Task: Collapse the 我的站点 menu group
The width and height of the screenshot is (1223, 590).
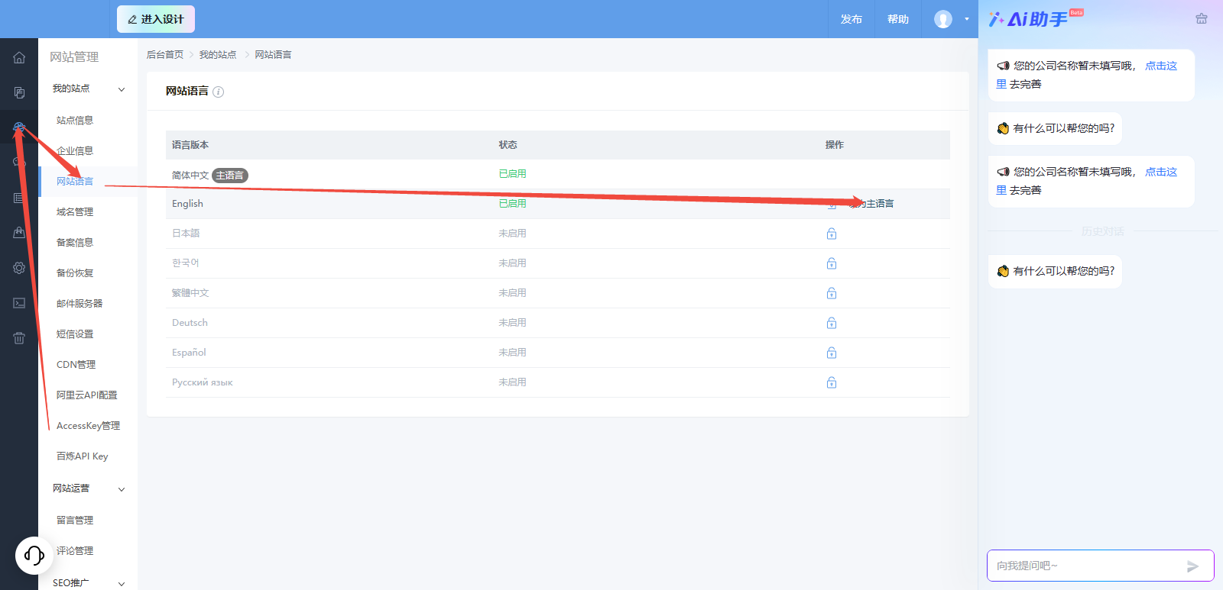Action: coord(122,89)
